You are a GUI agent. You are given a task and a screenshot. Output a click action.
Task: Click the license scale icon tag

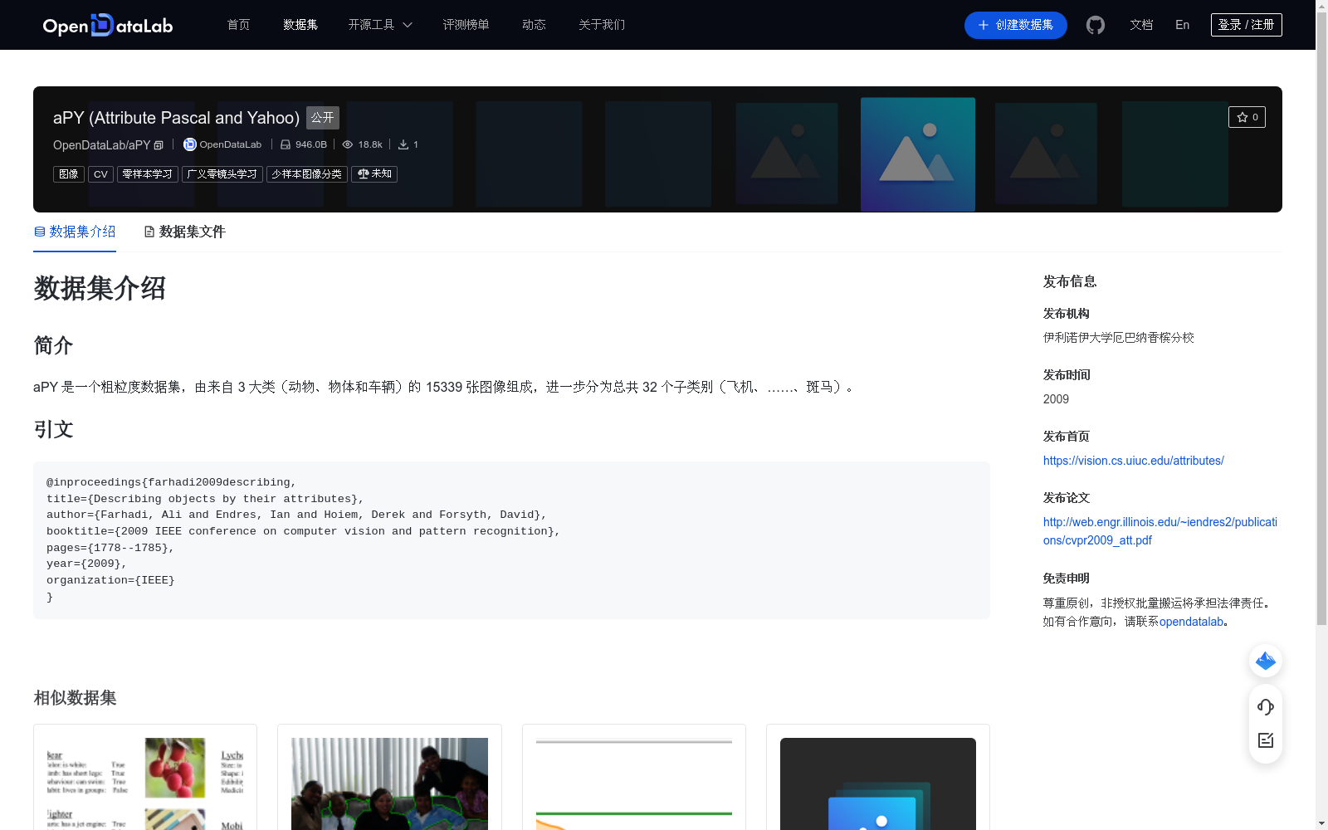click(x=374, y=174)
